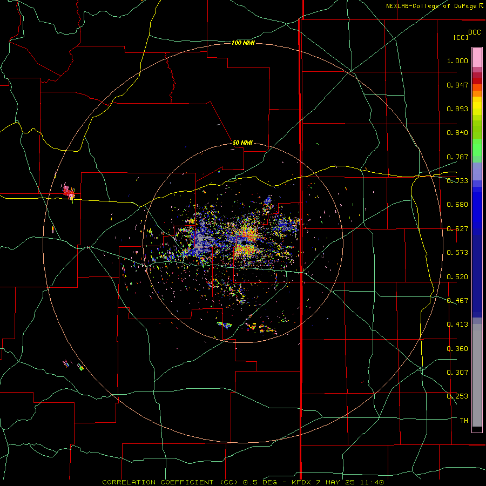Pick the red legend color band
Image resolution: width=486 pixels, height=486 pixels.
[477, 81]
